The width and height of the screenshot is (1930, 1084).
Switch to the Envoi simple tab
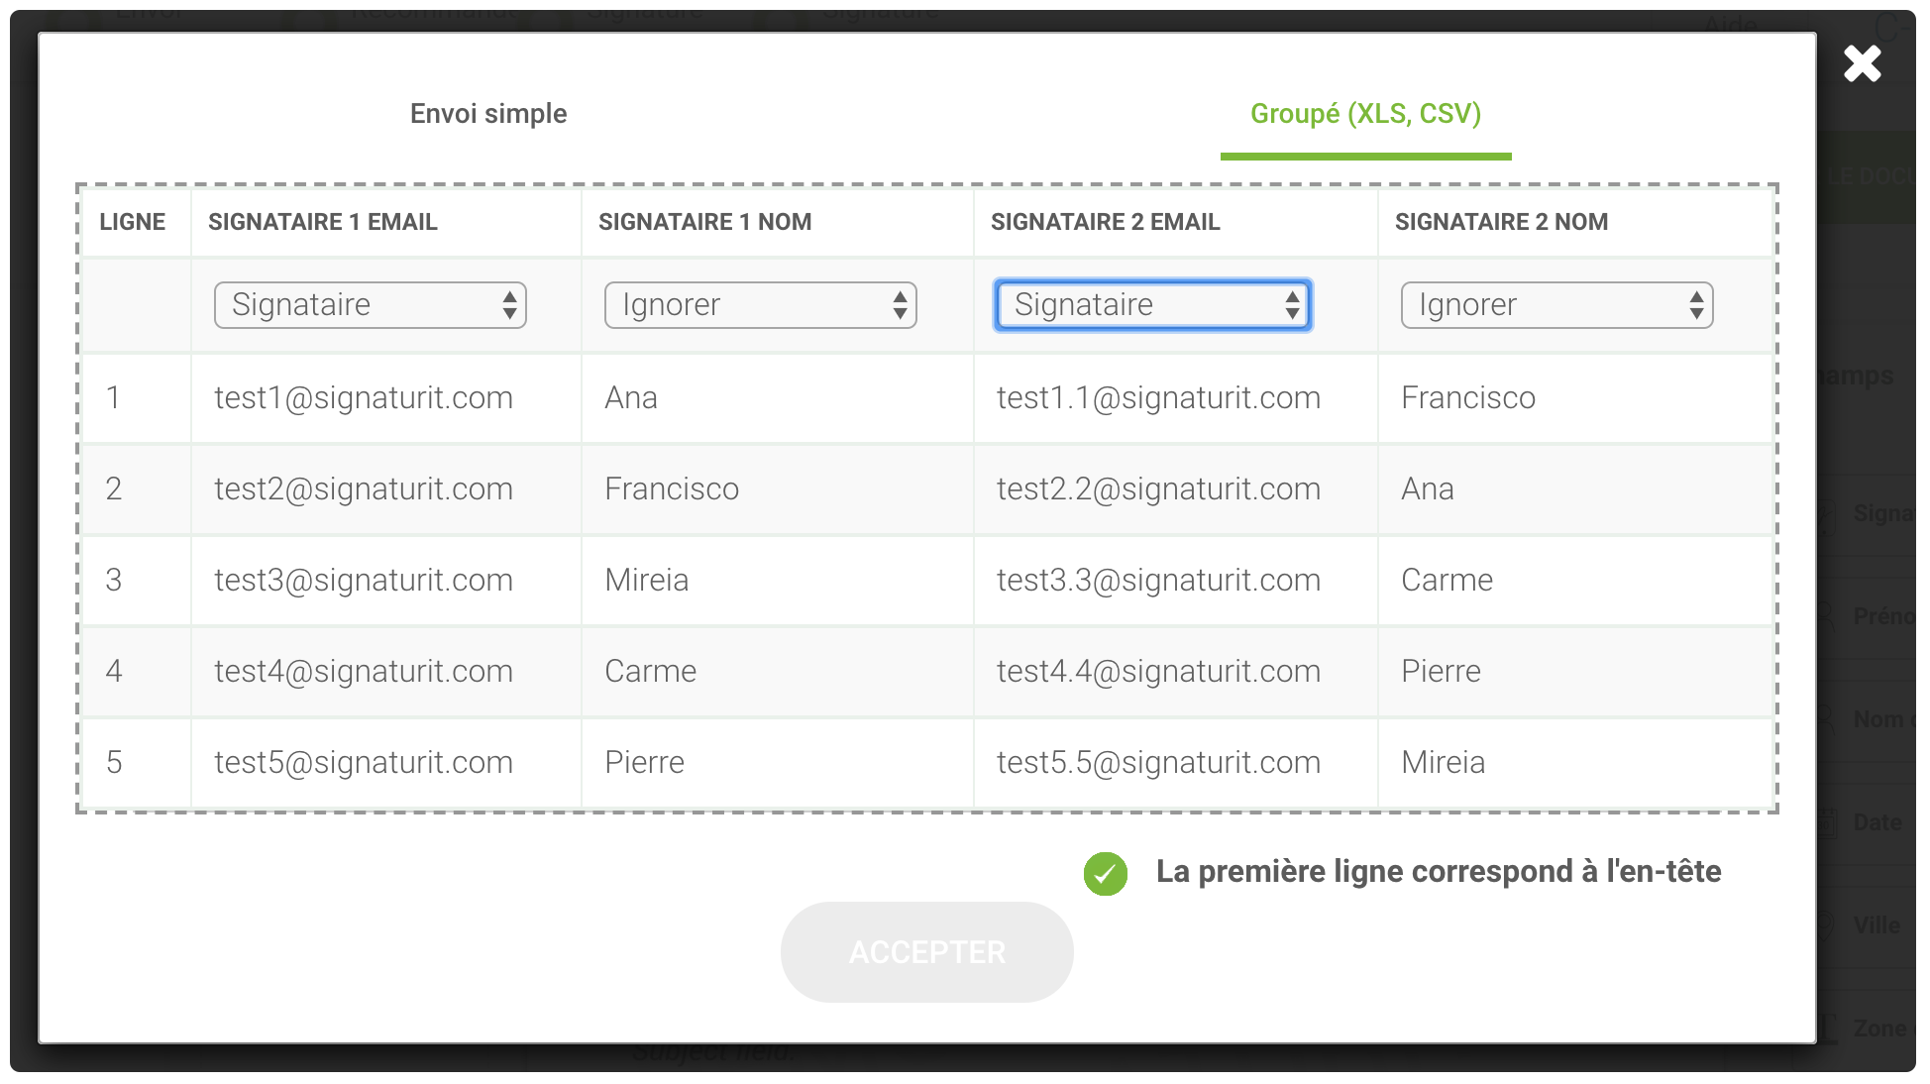coord(488,114)
